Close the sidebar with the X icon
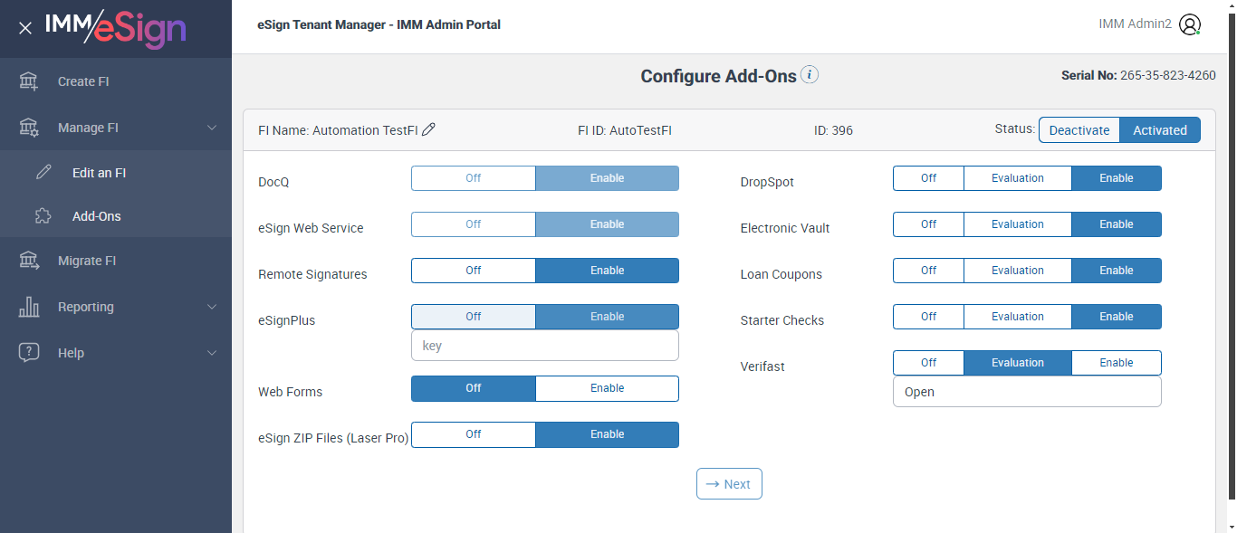The image size is (1237, 533). 25,28
